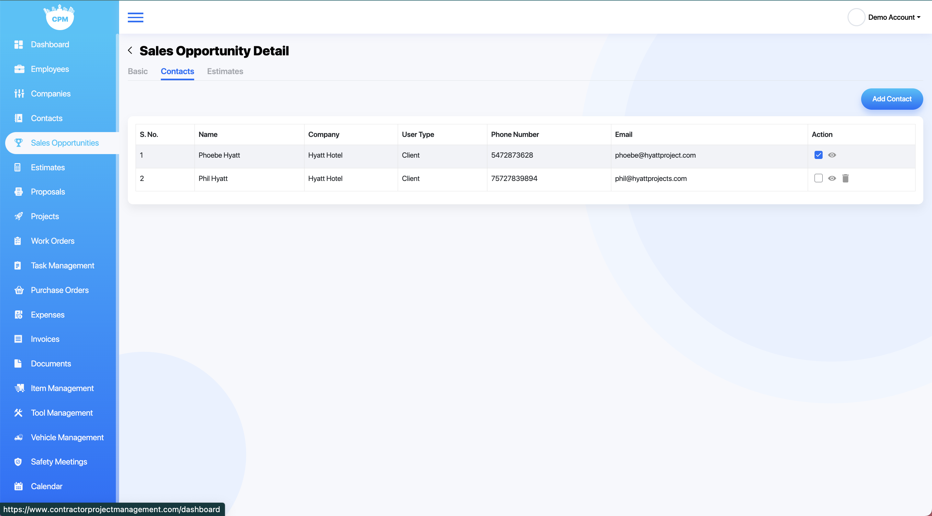Go back using the left chevron arrow
Screen dimensions: 932x516
130,50
